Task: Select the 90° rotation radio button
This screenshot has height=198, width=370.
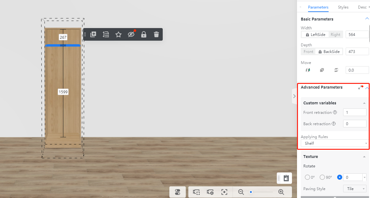Action: [322, 177]
